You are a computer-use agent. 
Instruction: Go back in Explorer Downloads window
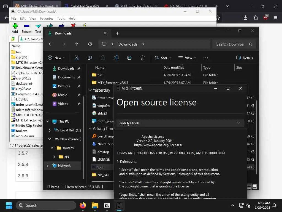point(50,44)
